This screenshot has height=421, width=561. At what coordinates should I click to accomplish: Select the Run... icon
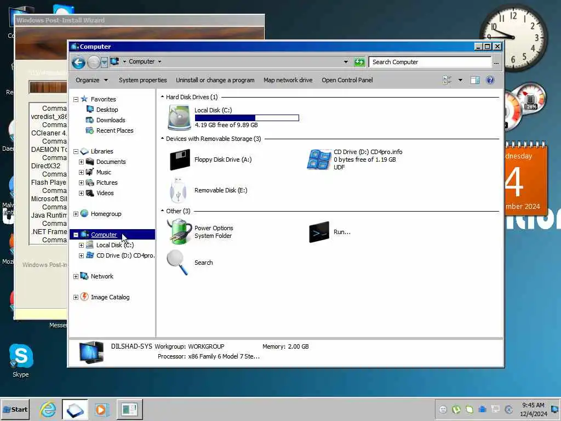[x=319, y=232]
